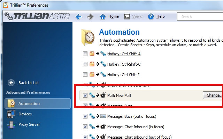The height and width of the screenshot is (139, 223).
Task: Click the Proxy Server sidebar icon
Action: (x=11, y=124)
